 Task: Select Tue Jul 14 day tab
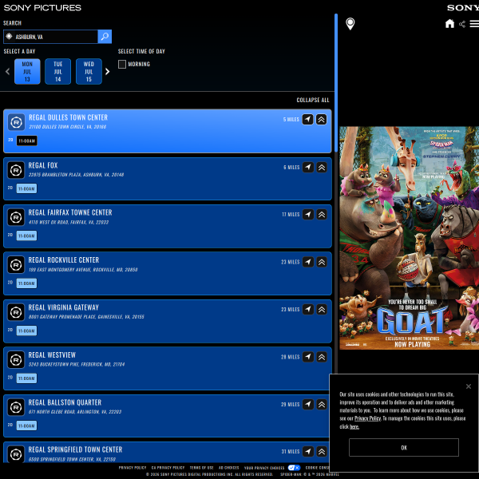(58, 72)
